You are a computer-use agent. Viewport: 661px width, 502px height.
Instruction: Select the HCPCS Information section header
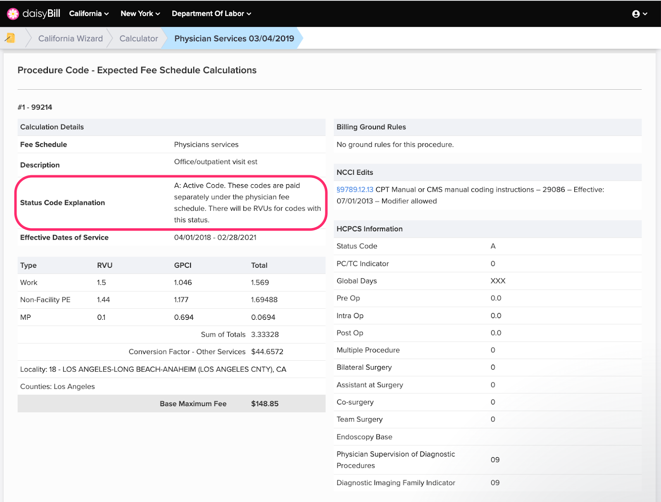[369, 229]
